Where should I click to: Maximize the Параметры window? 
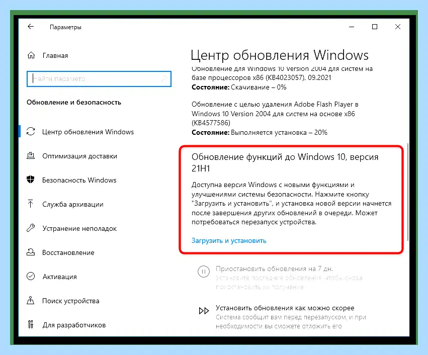(x=375, y=27)
